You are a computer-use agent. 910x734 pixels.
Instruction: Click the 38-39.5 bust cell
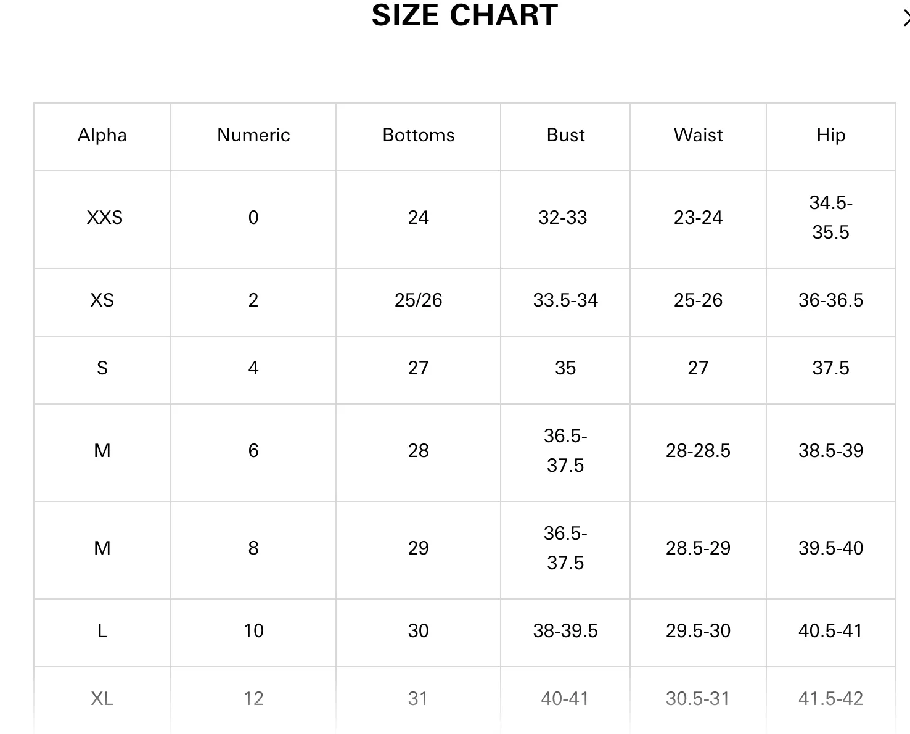(565, 631)
